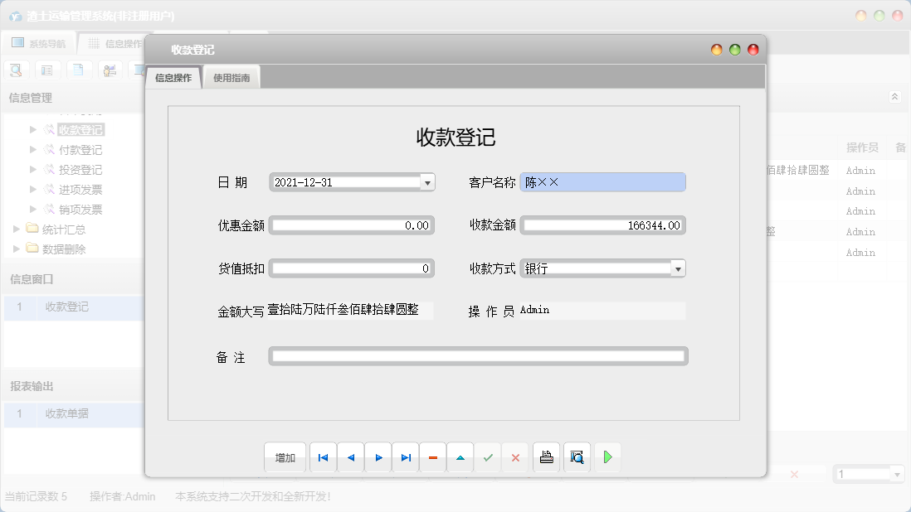
Task: Execute with the green play arrow icon
Action: (x=607, y=456)
